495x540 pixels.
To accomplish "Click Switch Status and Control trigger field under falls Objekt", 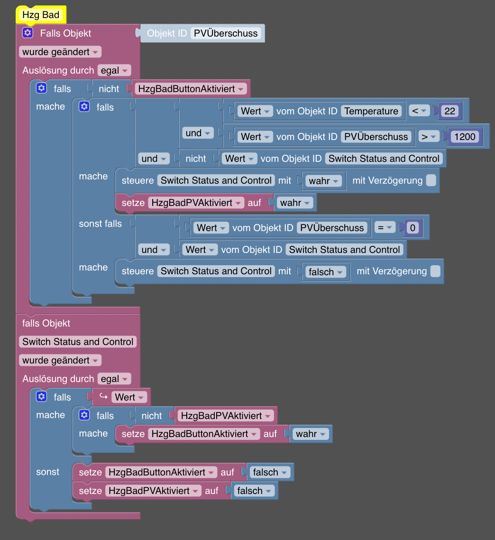I will 78,342.
